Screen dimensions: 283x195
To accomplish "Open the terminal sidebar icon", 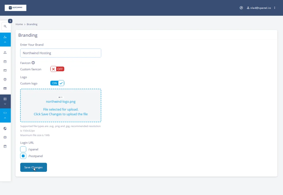I will click(x=5, y=70).
